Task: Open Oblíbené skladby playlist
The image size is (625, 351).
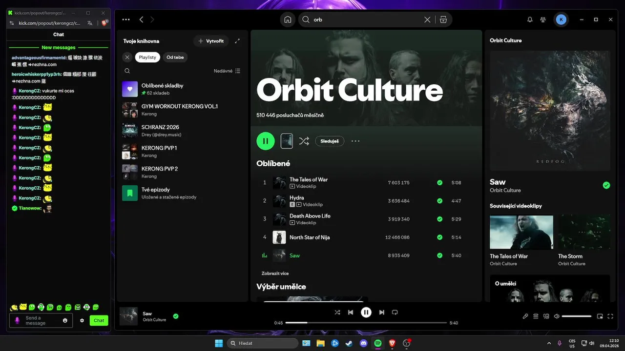Action: pos(183,89)
